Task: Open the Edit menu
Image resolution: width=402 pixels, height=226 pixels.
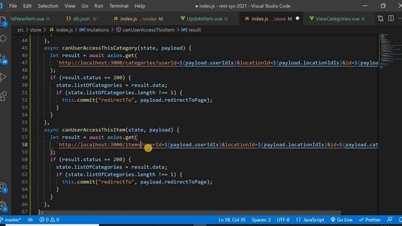Action: click(x=27, y=6)
